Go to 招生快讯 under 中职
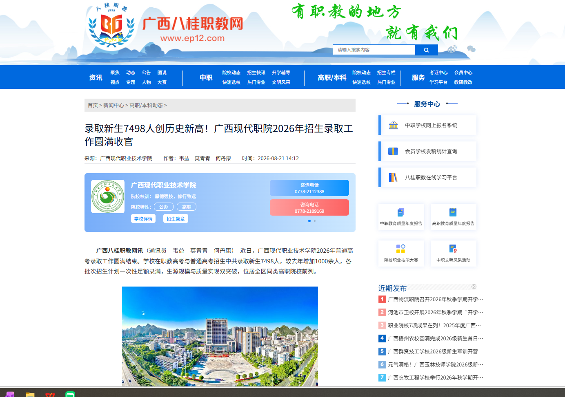565x397 pixels. coord(256,73)
